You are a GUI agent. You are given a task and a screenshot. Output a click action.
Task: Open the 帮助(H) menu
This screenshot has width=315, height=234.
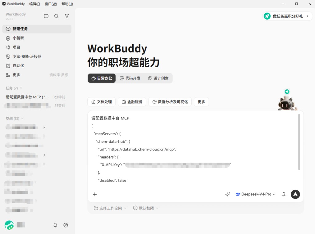coord(67,4)
